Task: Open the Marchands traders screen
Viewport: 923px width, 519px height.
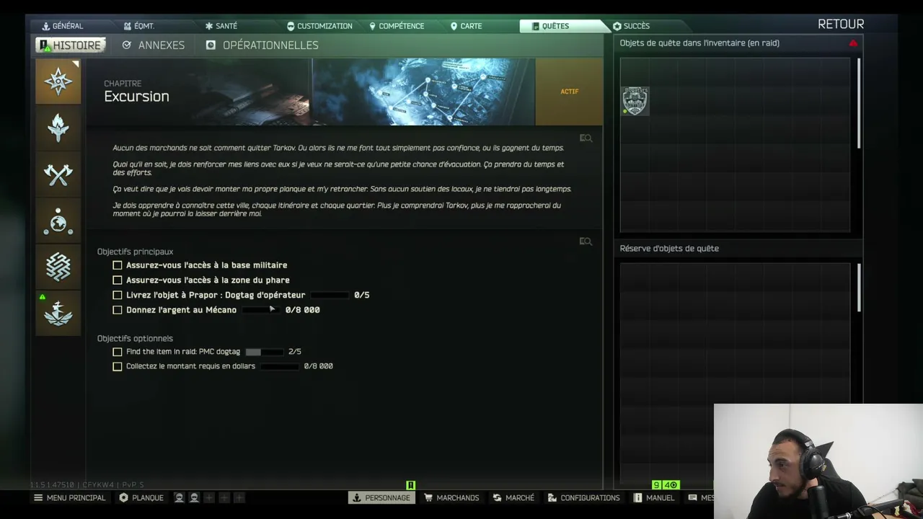Action: tap(451, 498)
